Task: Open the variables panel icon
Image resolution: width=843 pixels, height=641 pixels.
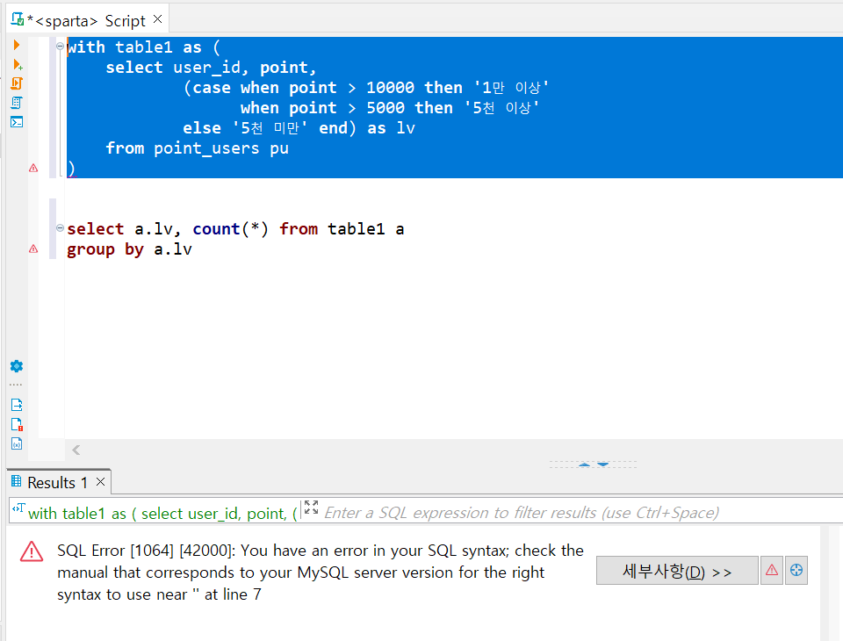Action: 17,443
